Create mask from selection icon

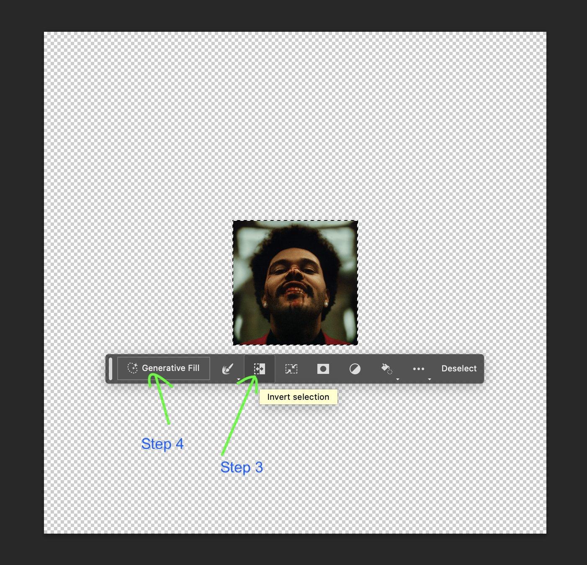pyautogui.click(x=323, y=369)
